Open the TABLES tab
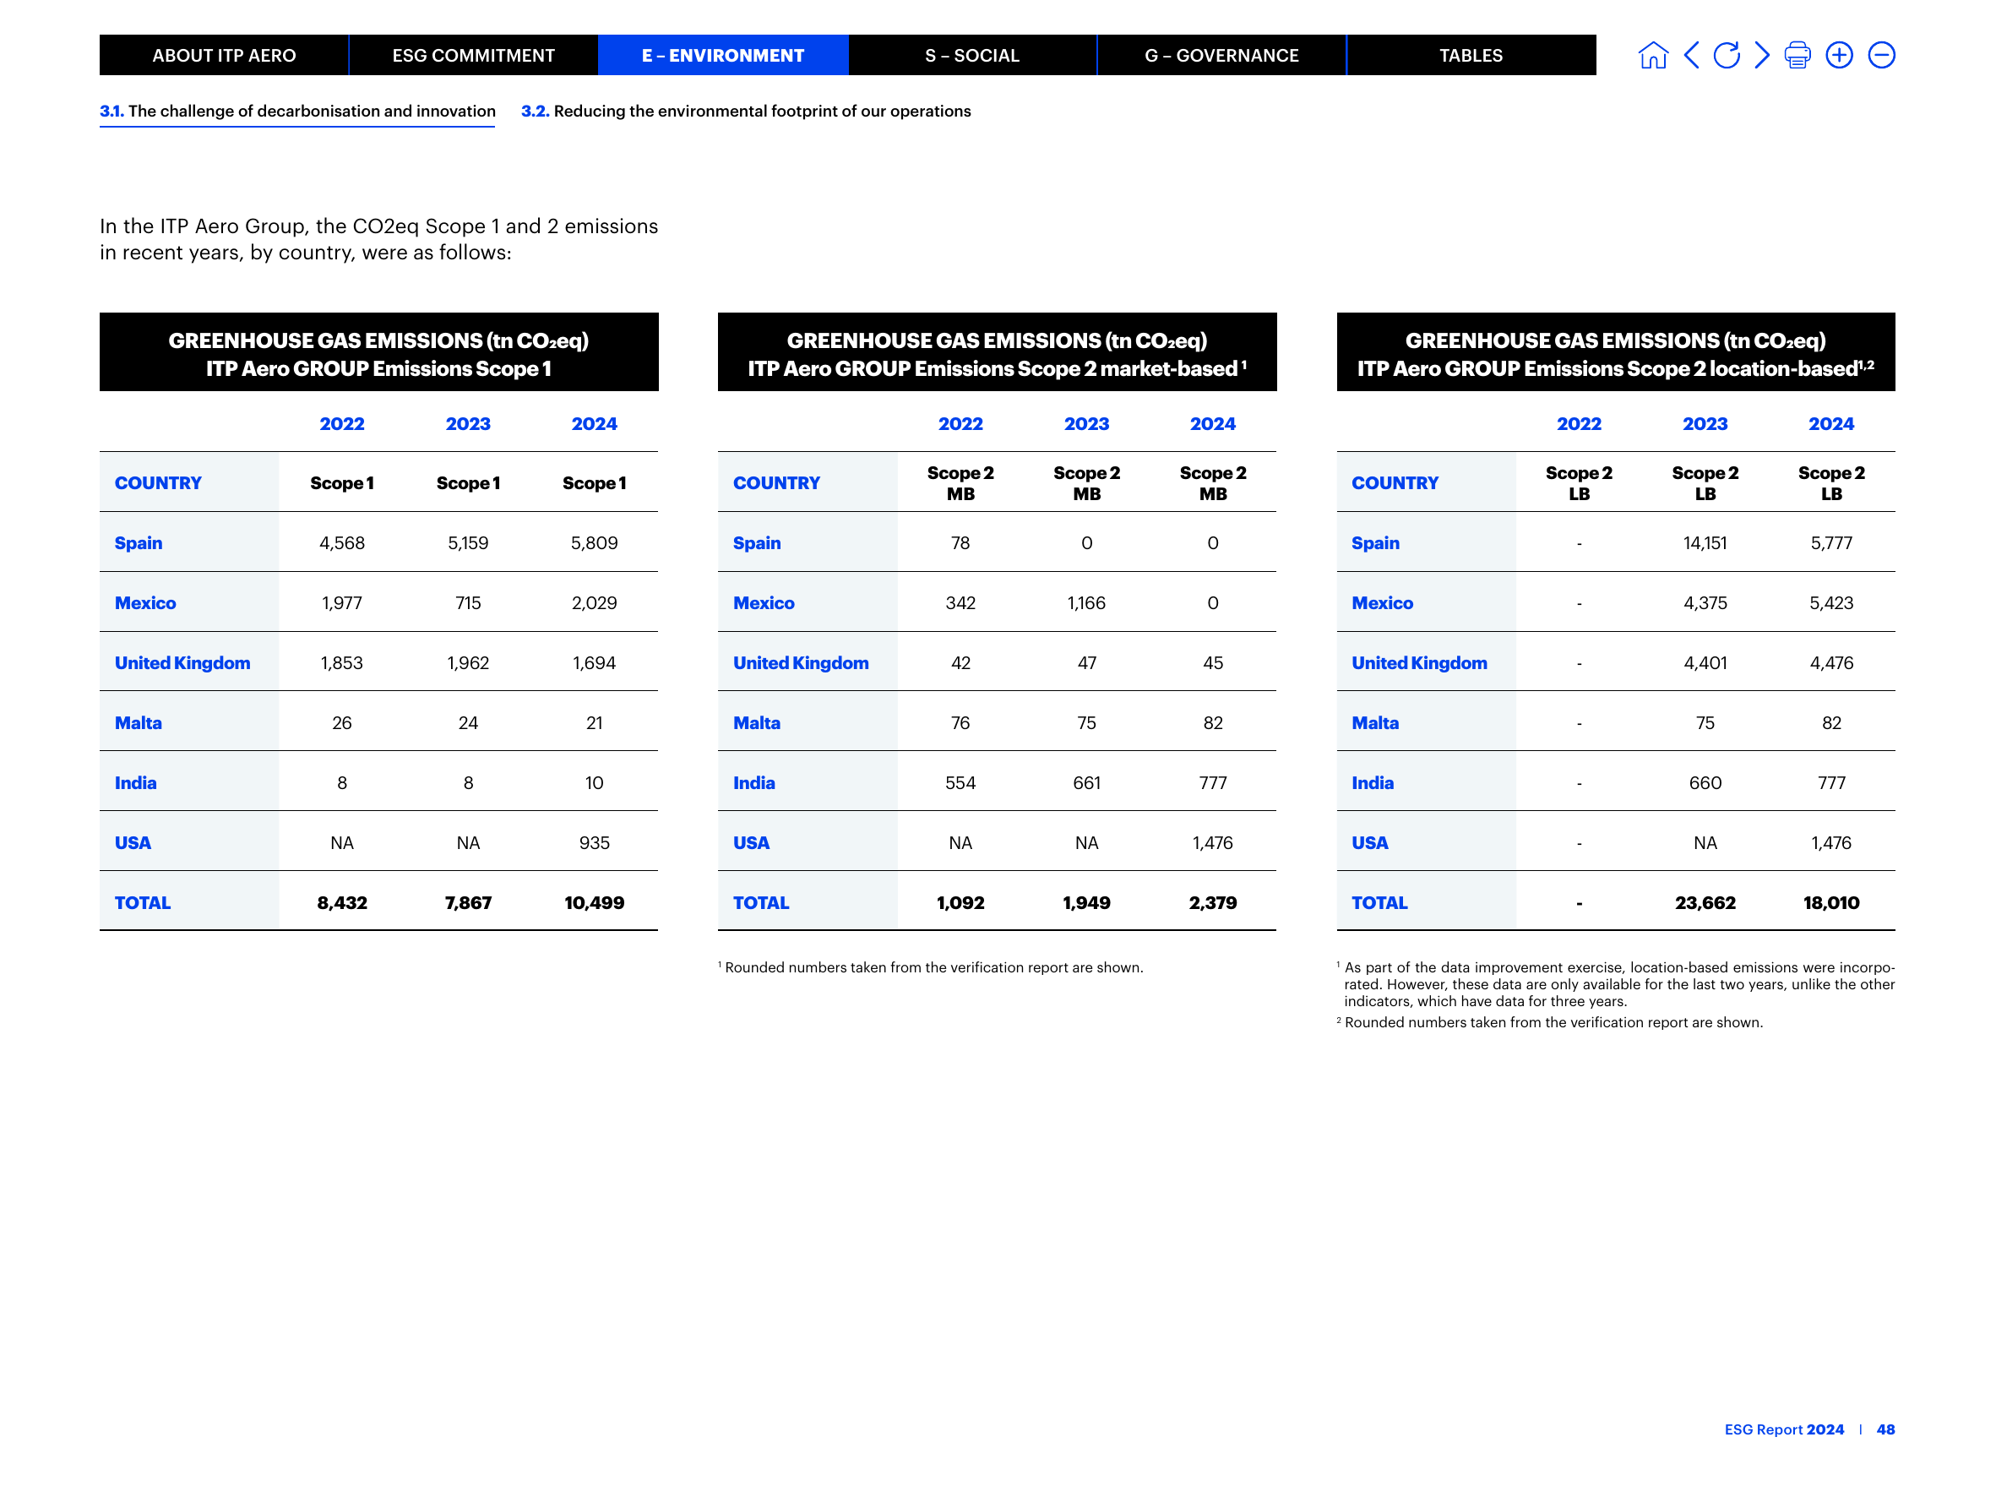Screen dimensions: 1996x1497 (1471, 55)
